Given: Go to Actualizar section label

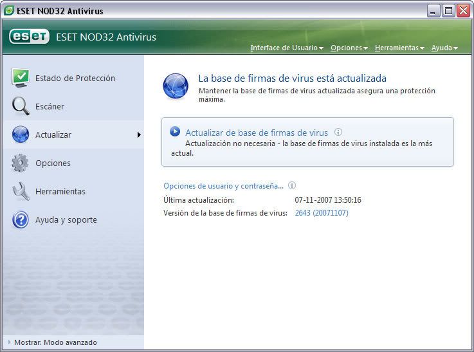Looking at the screenshot, I should (x=53, y=135).
